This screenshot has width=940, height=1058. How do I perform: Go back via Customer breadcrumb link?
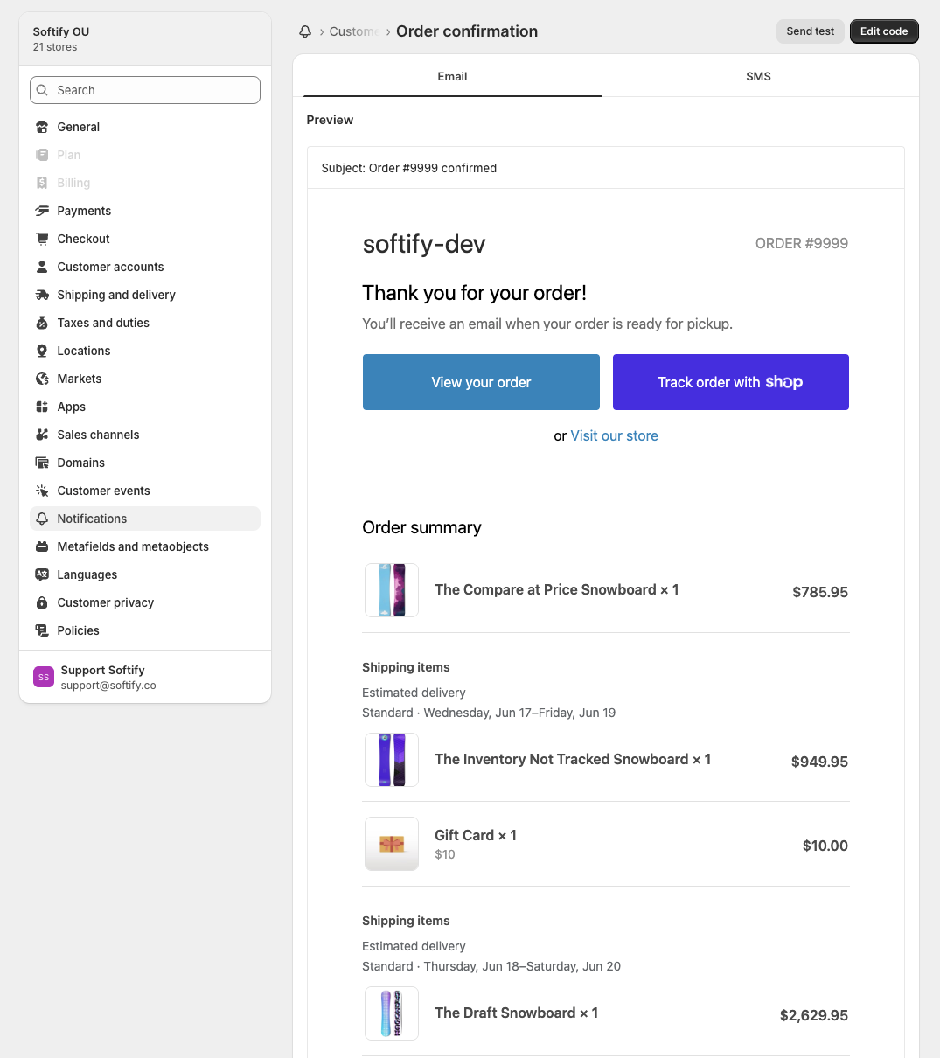click(353, 31)
